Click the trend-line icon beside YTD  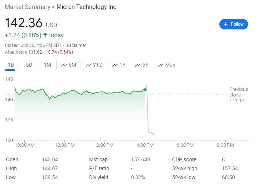pos(88,65)
